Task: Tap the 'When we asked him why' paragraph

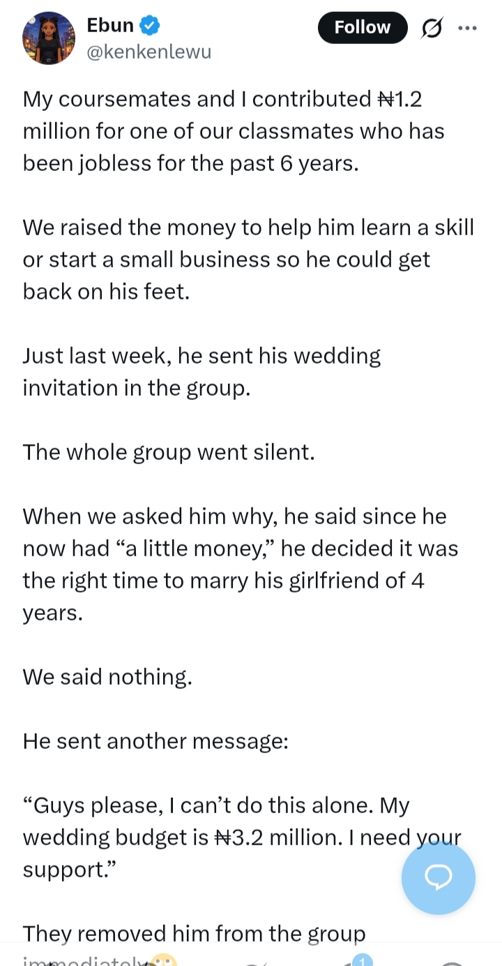Action: 241,564
